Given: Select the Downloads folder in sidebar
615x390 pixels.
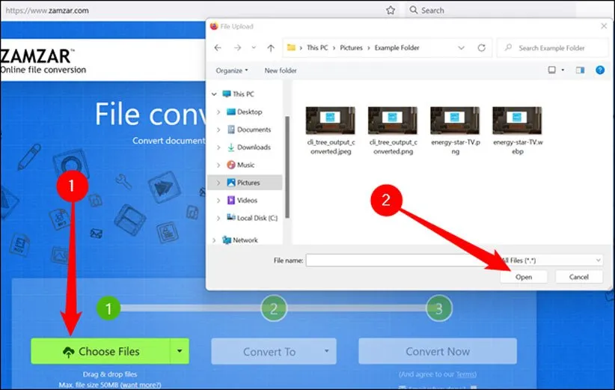Looking at the screenshot, I should click(253, 147).
